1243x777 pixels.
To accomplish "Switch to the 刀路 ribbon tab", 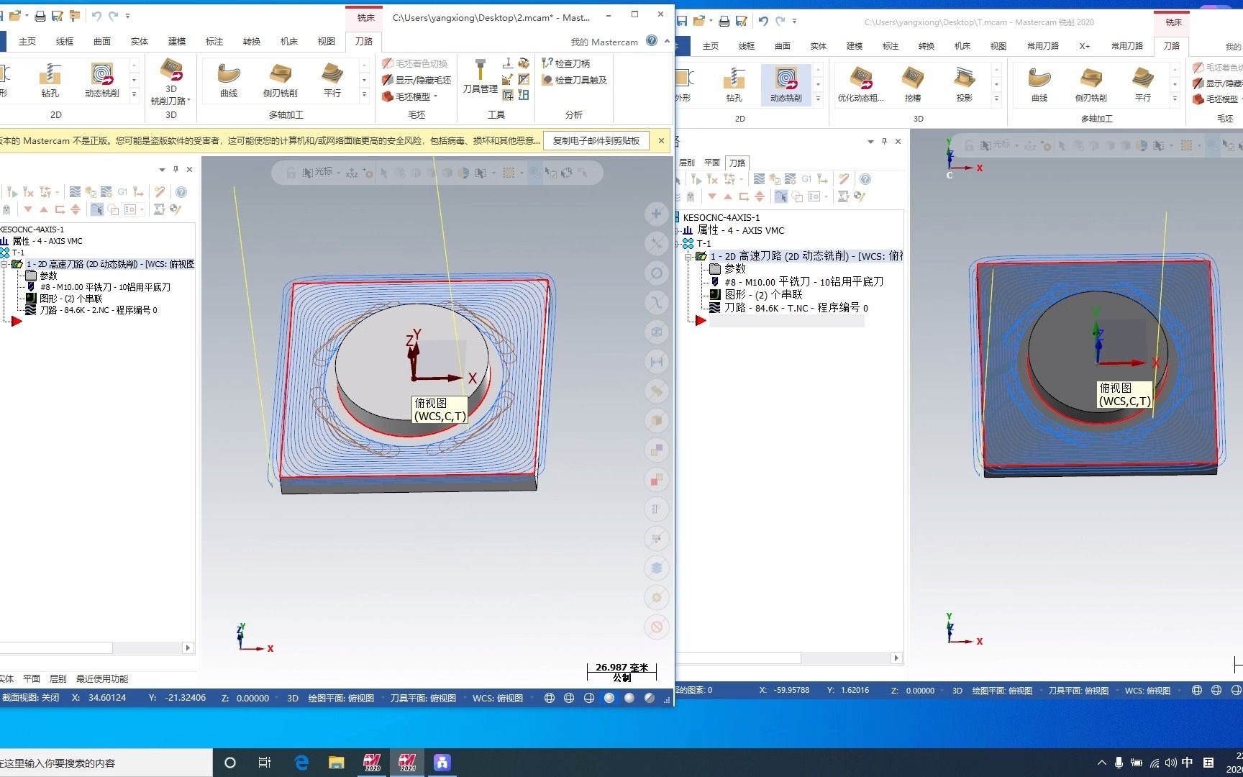I will (363, 42).
